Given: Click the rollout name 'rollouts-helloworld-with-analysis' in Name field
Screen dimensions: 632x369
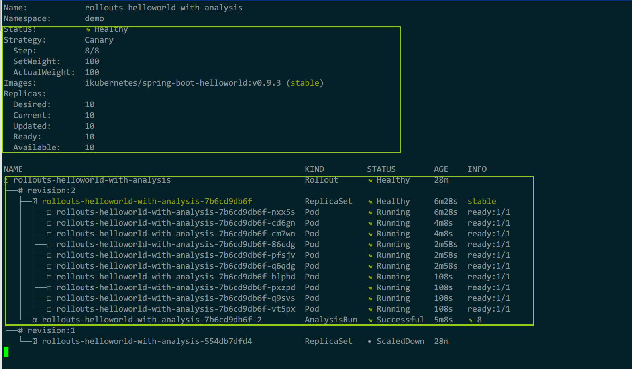Looking at the screenshot, I should (x=163, y=8).
